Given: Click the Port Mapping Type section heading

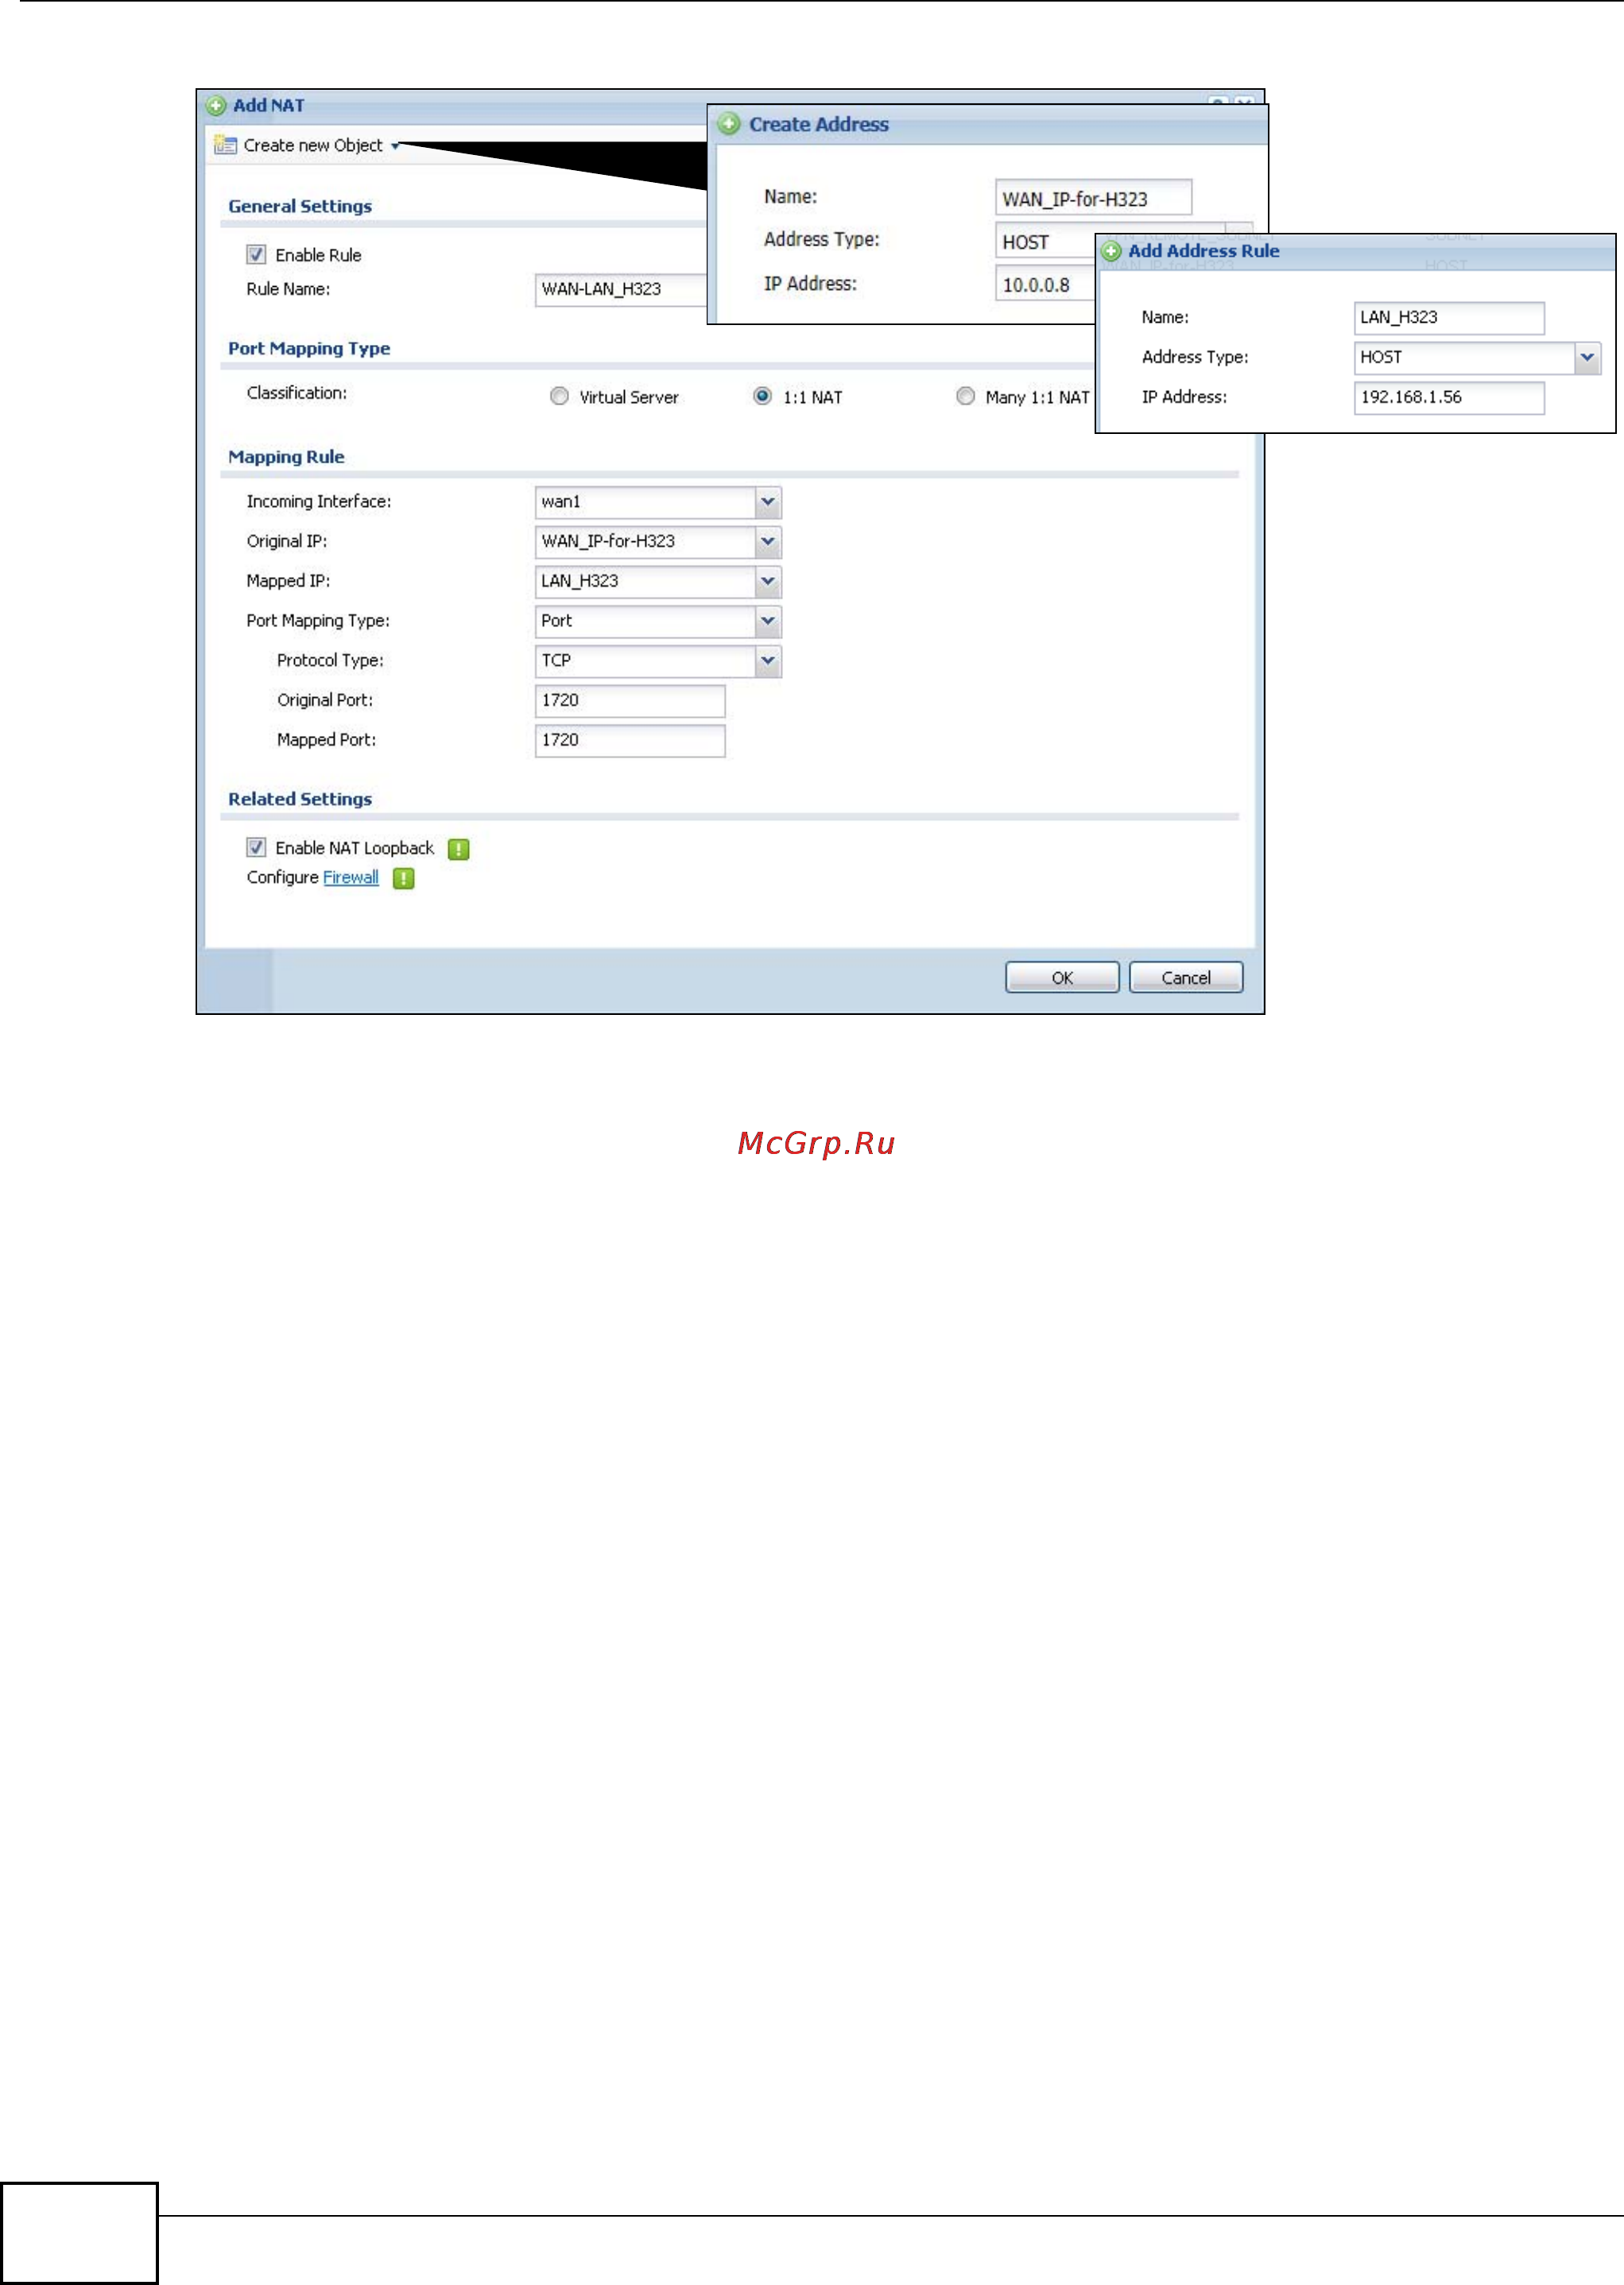Looking at the screenshot, I should point(309,349).
